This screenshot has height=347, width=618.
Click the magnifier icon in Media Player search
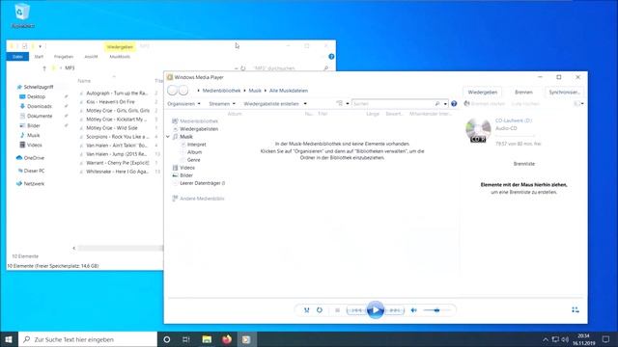(437, 103)
